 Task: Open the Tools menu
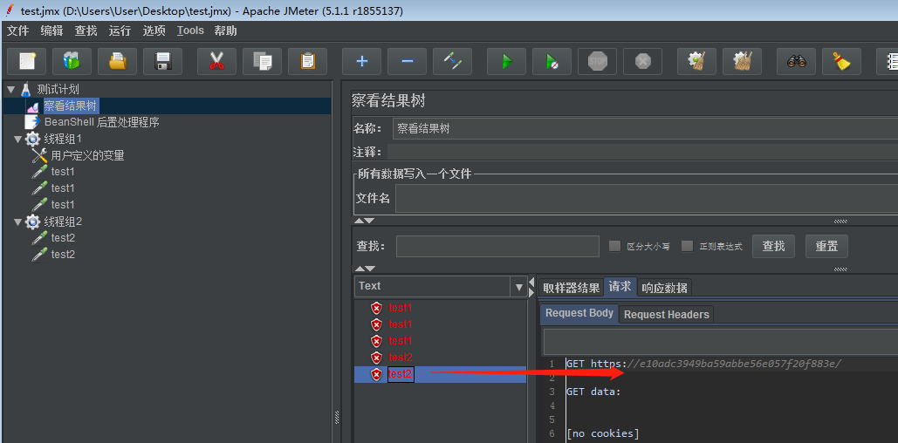[x=190, y=31]
